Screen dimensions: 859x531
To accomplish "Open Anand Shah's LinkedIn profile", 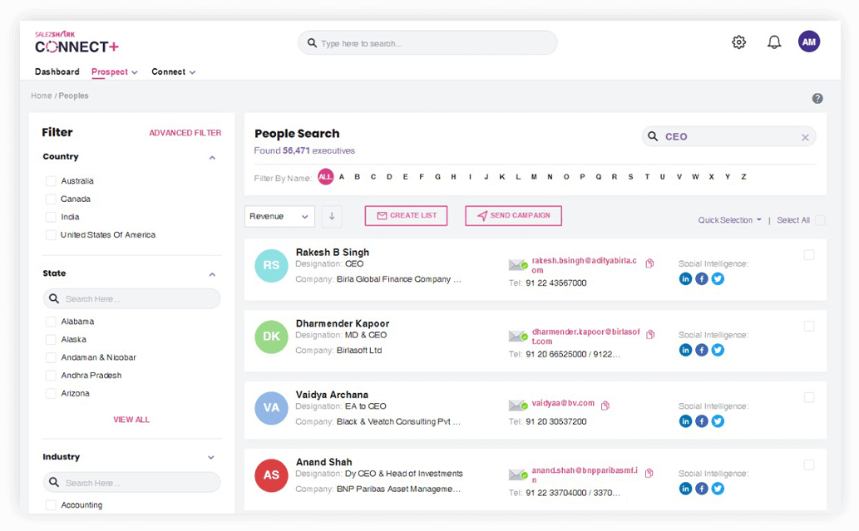I will 685,489.
